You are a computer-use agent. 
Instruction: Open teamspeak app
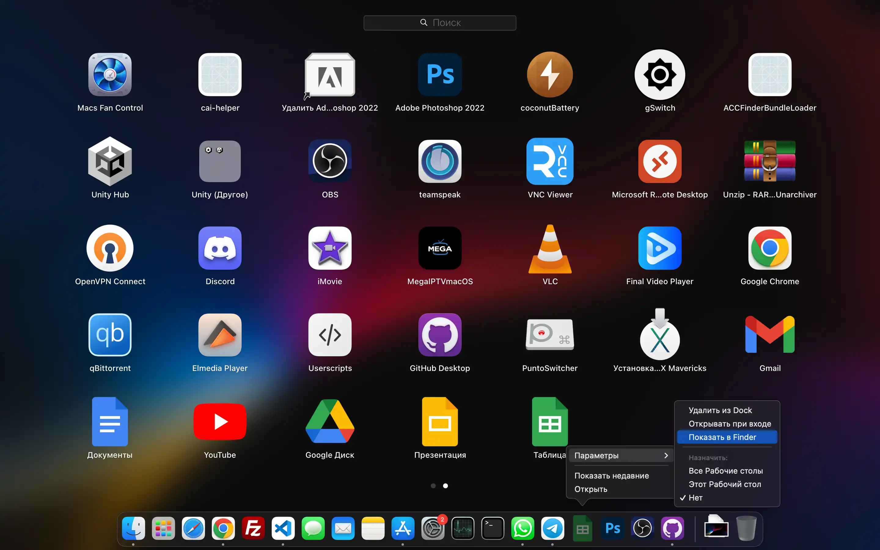(x=440, y=161)
